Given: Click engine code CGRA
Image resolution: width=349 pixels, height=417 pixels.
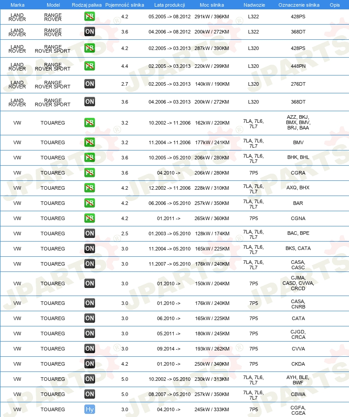Looking at the screenshot, I should [298, 173].
